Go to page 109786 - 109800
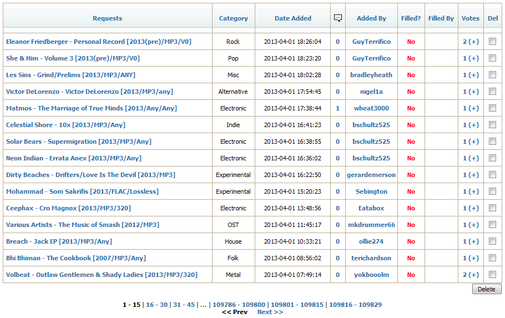 point(239,305)
